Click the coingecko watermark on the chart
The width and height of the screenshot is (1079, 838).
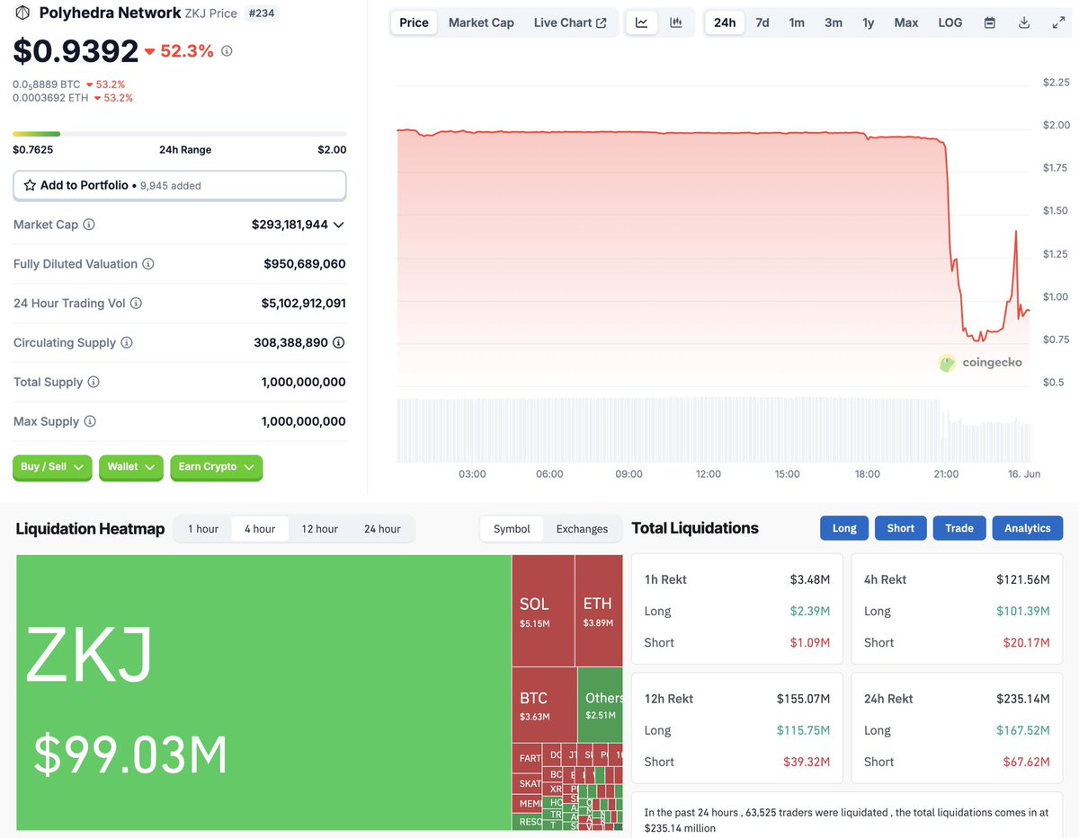(x=980, y=363)
